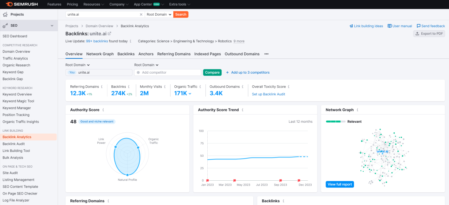Click the User manual book icon
Screen dimensions: 449x205
[390, 26]
